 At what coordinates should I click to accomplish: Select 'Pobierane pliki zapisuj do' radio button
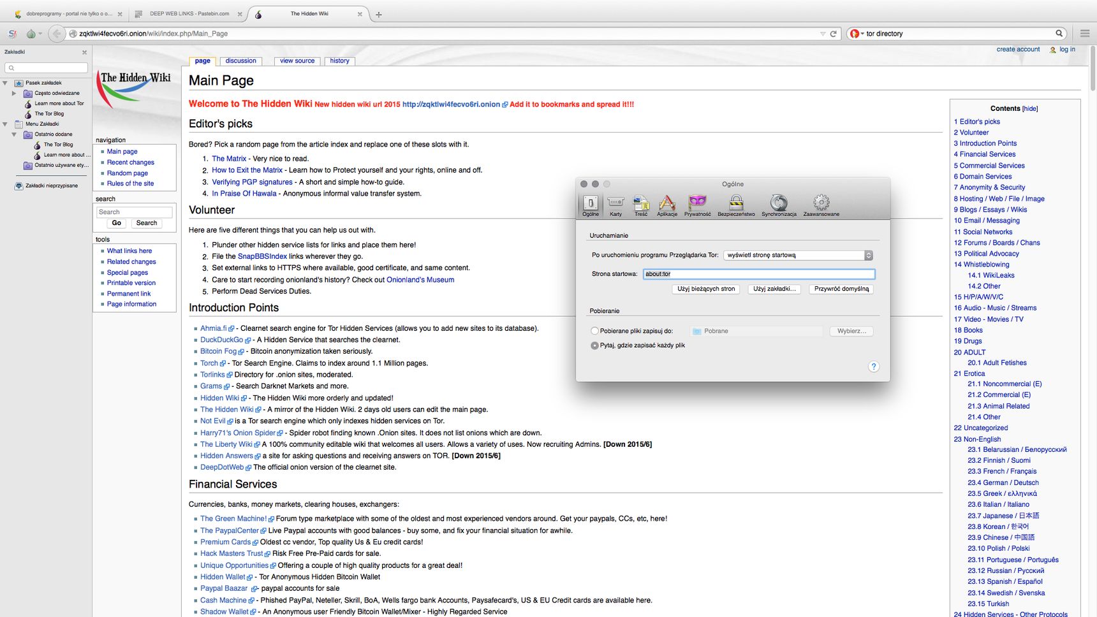coord(594,331)
